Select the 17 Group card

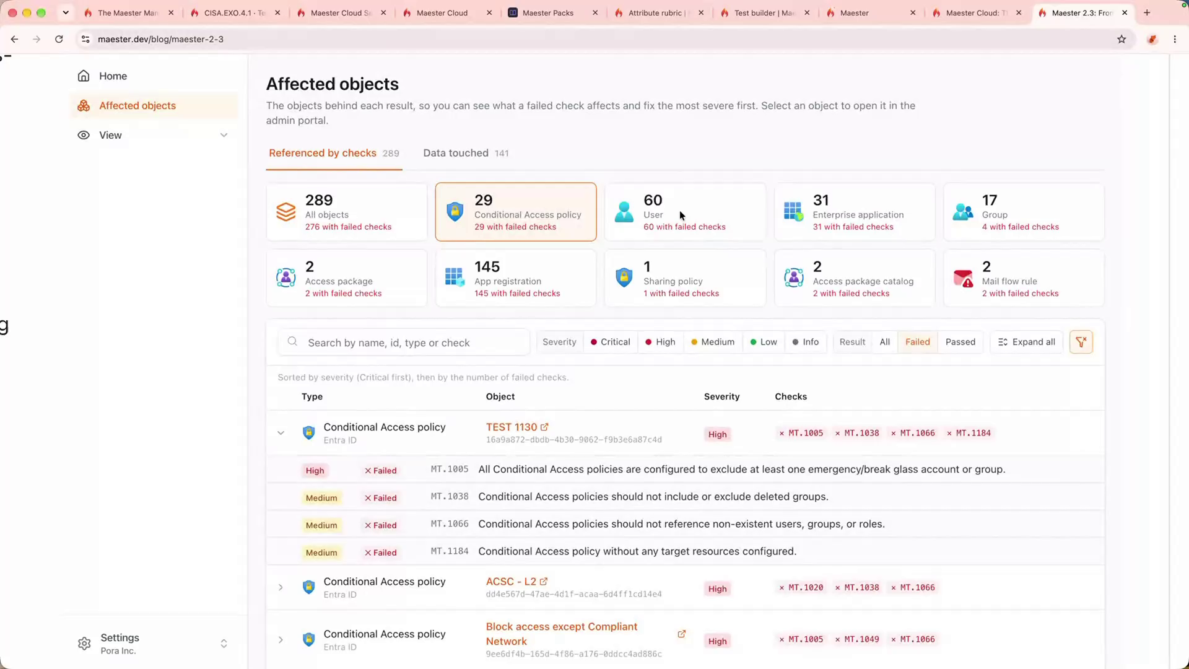pyautogui.click(x=1024, y=212)
